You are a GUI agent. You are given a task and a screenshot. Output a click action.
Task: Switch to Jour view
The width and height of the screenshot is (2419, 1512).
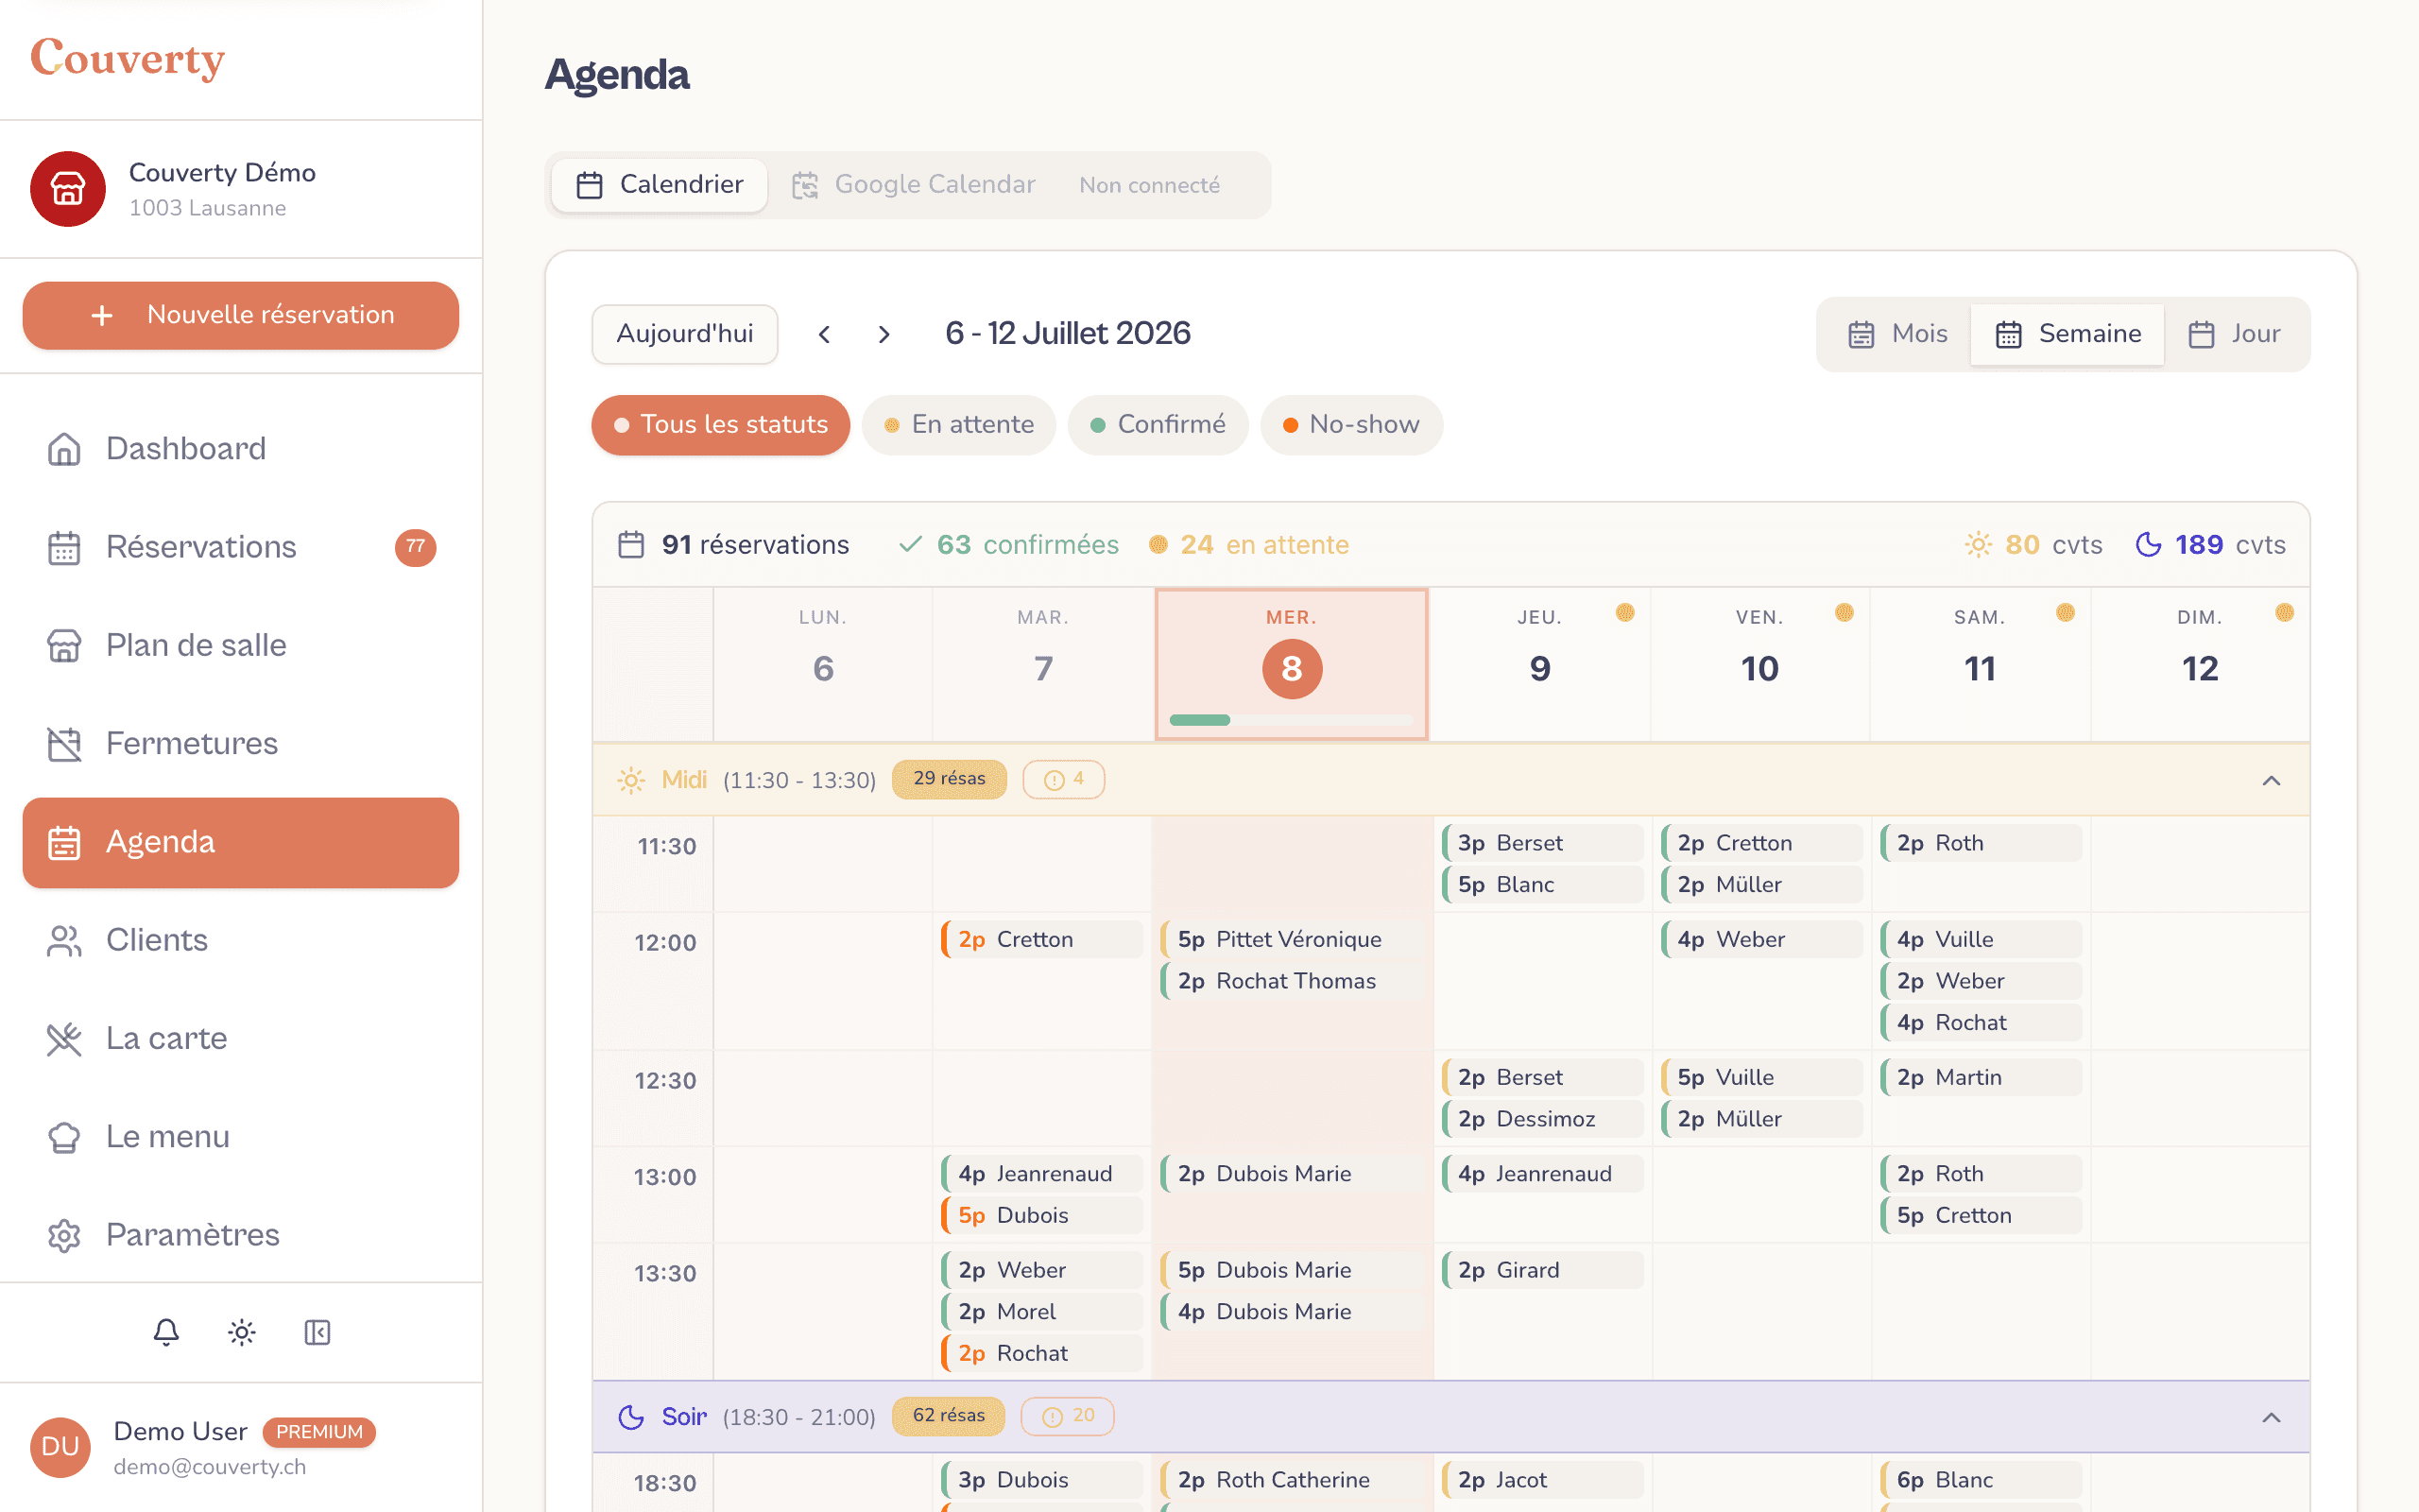(2233, 334)
